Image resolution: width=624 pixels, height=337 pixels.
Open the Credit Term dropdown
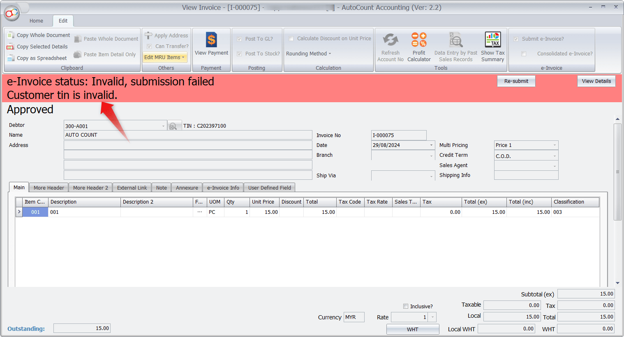555,156
